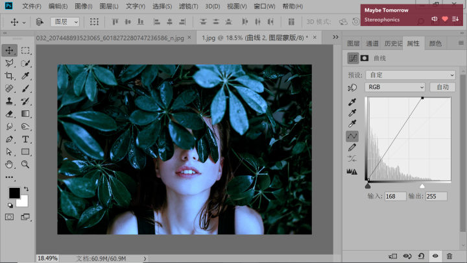Open the 滤镜 (Filter) menu

[188, 6]
